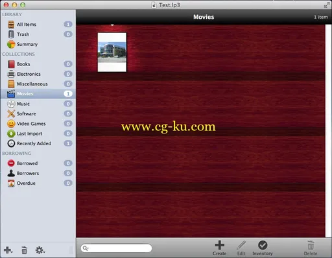Select the Software tools icon
This screenshot has width=332, height=258.
click(x=11, y=113)
